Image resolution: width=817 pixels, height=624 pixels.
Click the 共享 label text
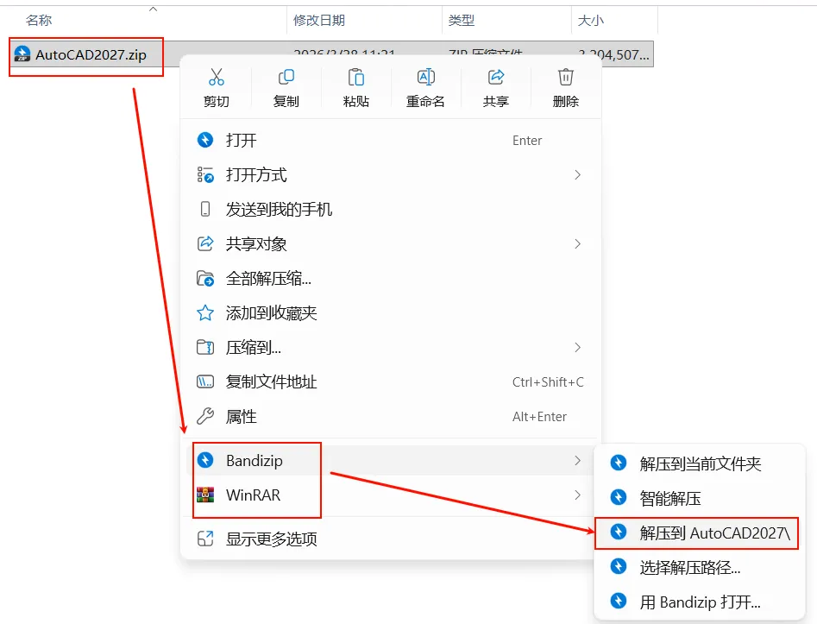point(495,101)
